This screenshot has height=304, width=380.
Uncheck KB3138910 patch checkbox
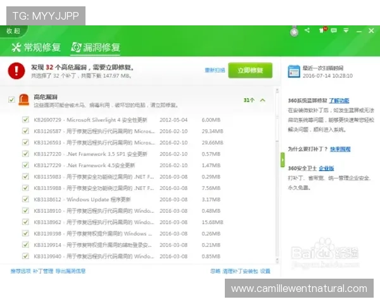coord(25,211)
